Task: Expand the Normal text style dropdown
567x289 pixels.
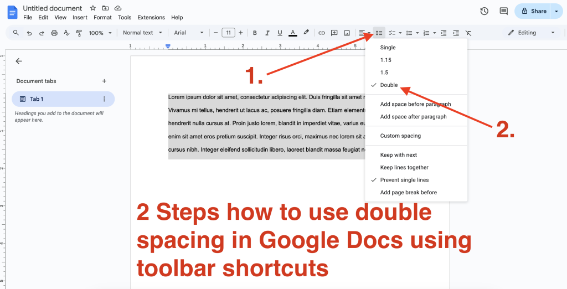Action: point(142,33)
